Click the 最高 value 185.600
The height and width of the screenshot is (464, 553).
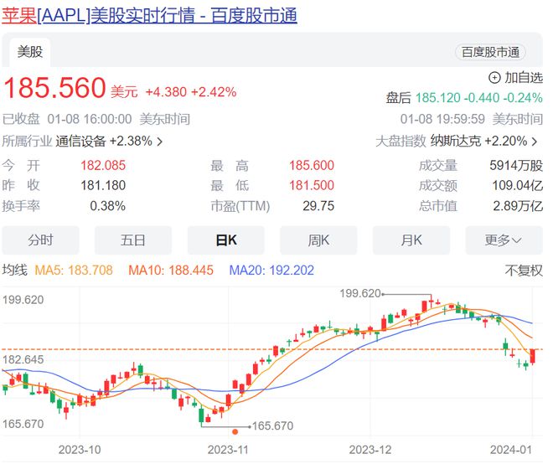(x=312, y=165)
